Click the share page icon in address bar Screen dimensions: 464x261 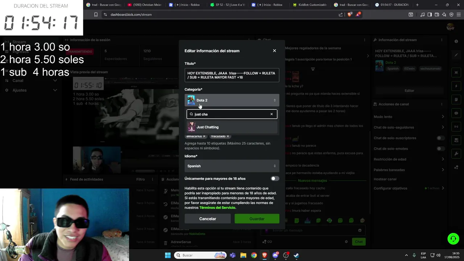pos(341,14)
